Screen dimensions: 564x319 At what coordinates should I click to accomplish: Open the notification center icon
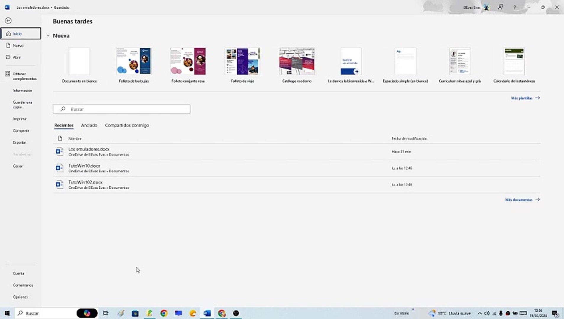point(555,313)
